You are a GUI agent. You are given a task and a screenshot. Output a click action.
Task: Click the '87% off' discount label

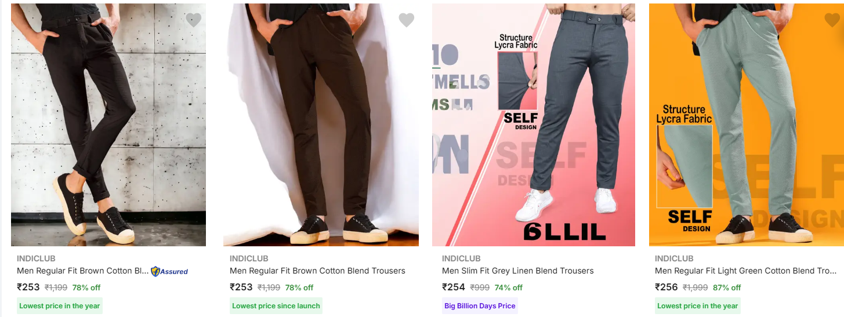[x=727, y=287]
